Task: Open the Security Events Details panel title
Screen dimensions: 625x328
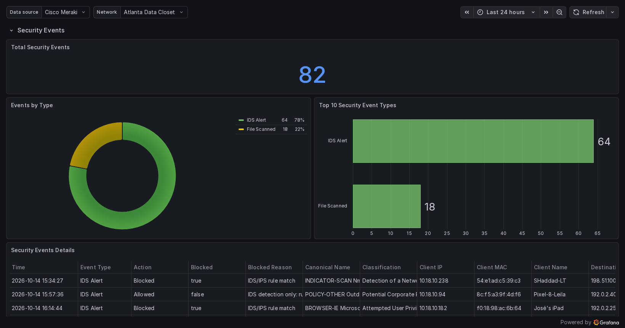Action: 43,250
